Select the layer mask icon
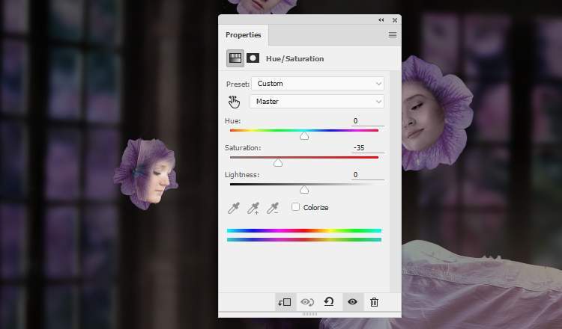Image resolution: width=562 pixels, height=329 pixels. click(x=253, y=58)
